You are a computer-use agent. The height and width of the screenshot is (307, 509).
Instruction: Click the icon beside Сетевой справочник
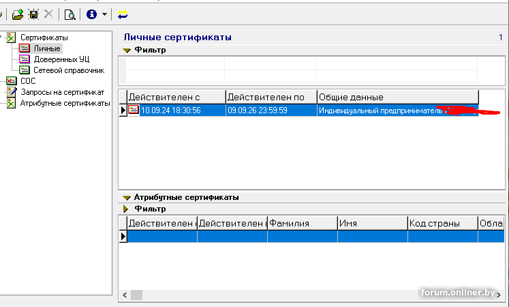point(25,70)
